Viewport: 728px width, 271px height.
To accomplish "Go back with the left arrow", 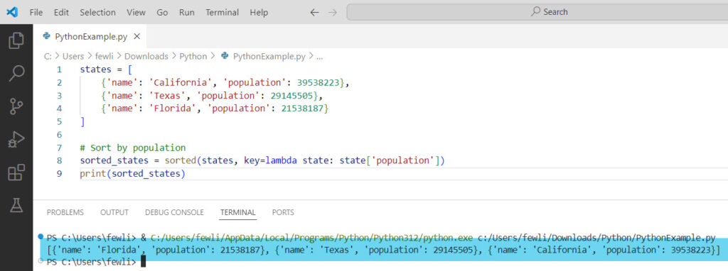I will (x=314, y=13).
